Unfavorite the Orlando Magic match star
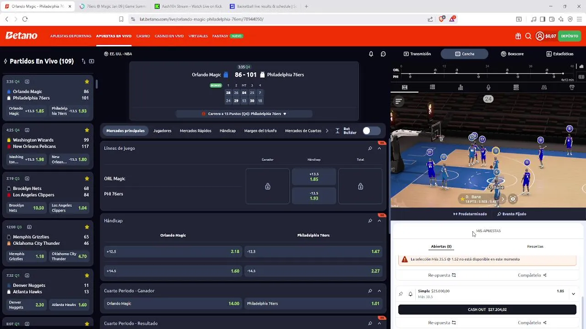This screenshot has width=586, height=329. point(87,82)
